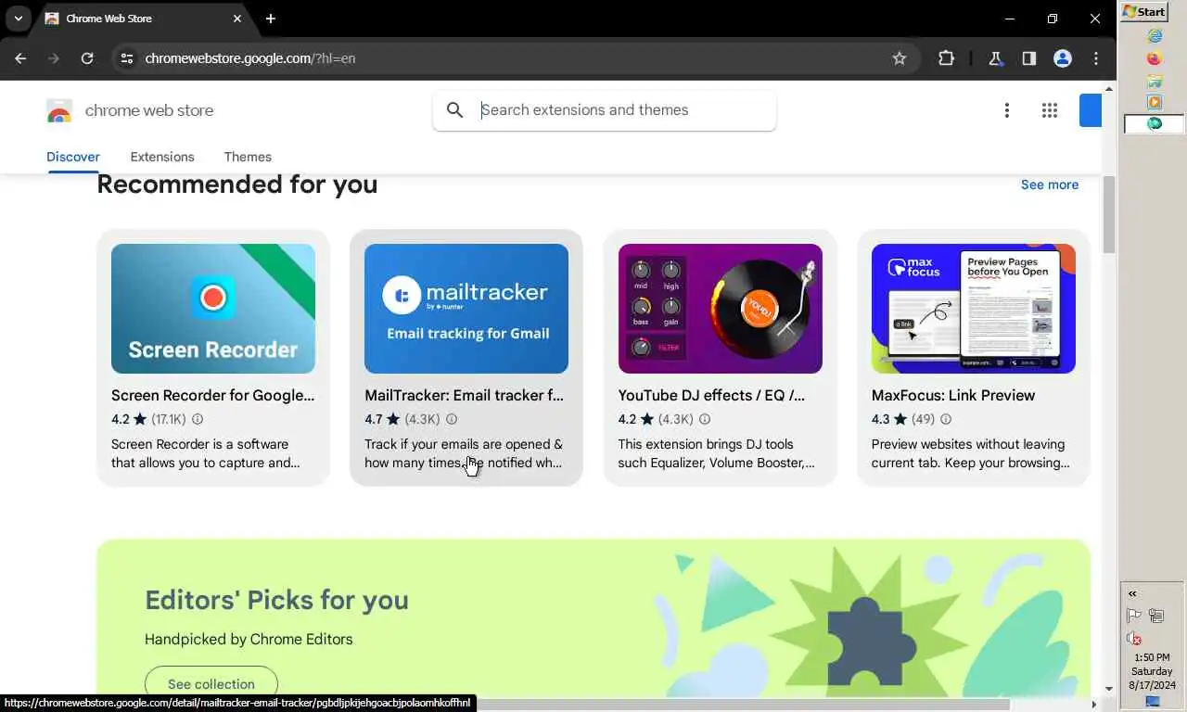The width and height of the screenshot is (1187, 712).
Task: Switch to the Extensions tab
Action: click(162, 157)
